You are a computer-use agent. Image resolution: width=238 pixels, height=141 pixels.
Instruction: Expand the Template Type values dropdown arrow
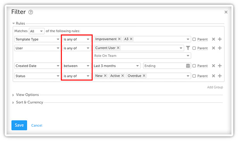pyautogui.click(x=188, y=39)
